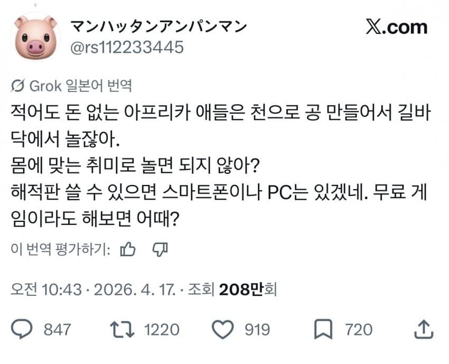
Task: Click the Grok 일본어 번역 label
Action: click(x=81, y=86)
